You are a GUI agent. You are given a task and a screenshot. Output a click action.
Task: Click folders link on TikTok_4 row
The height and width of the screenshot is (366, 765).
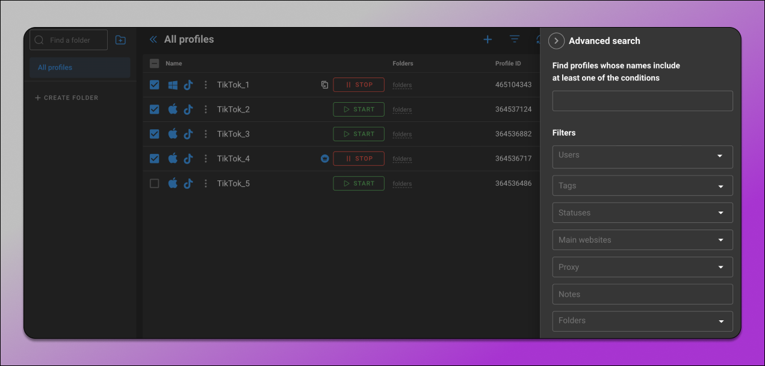[402, 159]
